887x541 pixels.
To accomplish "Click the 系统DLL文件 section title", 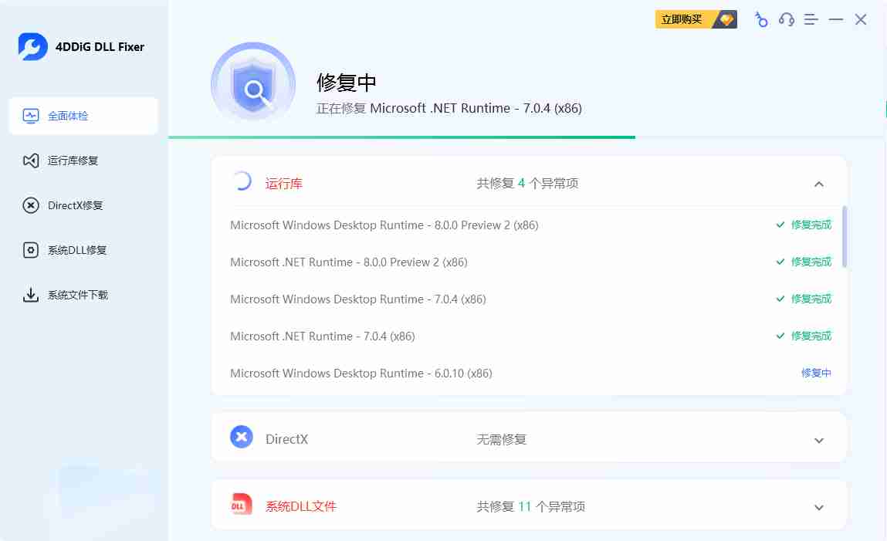I will point(301,506).
